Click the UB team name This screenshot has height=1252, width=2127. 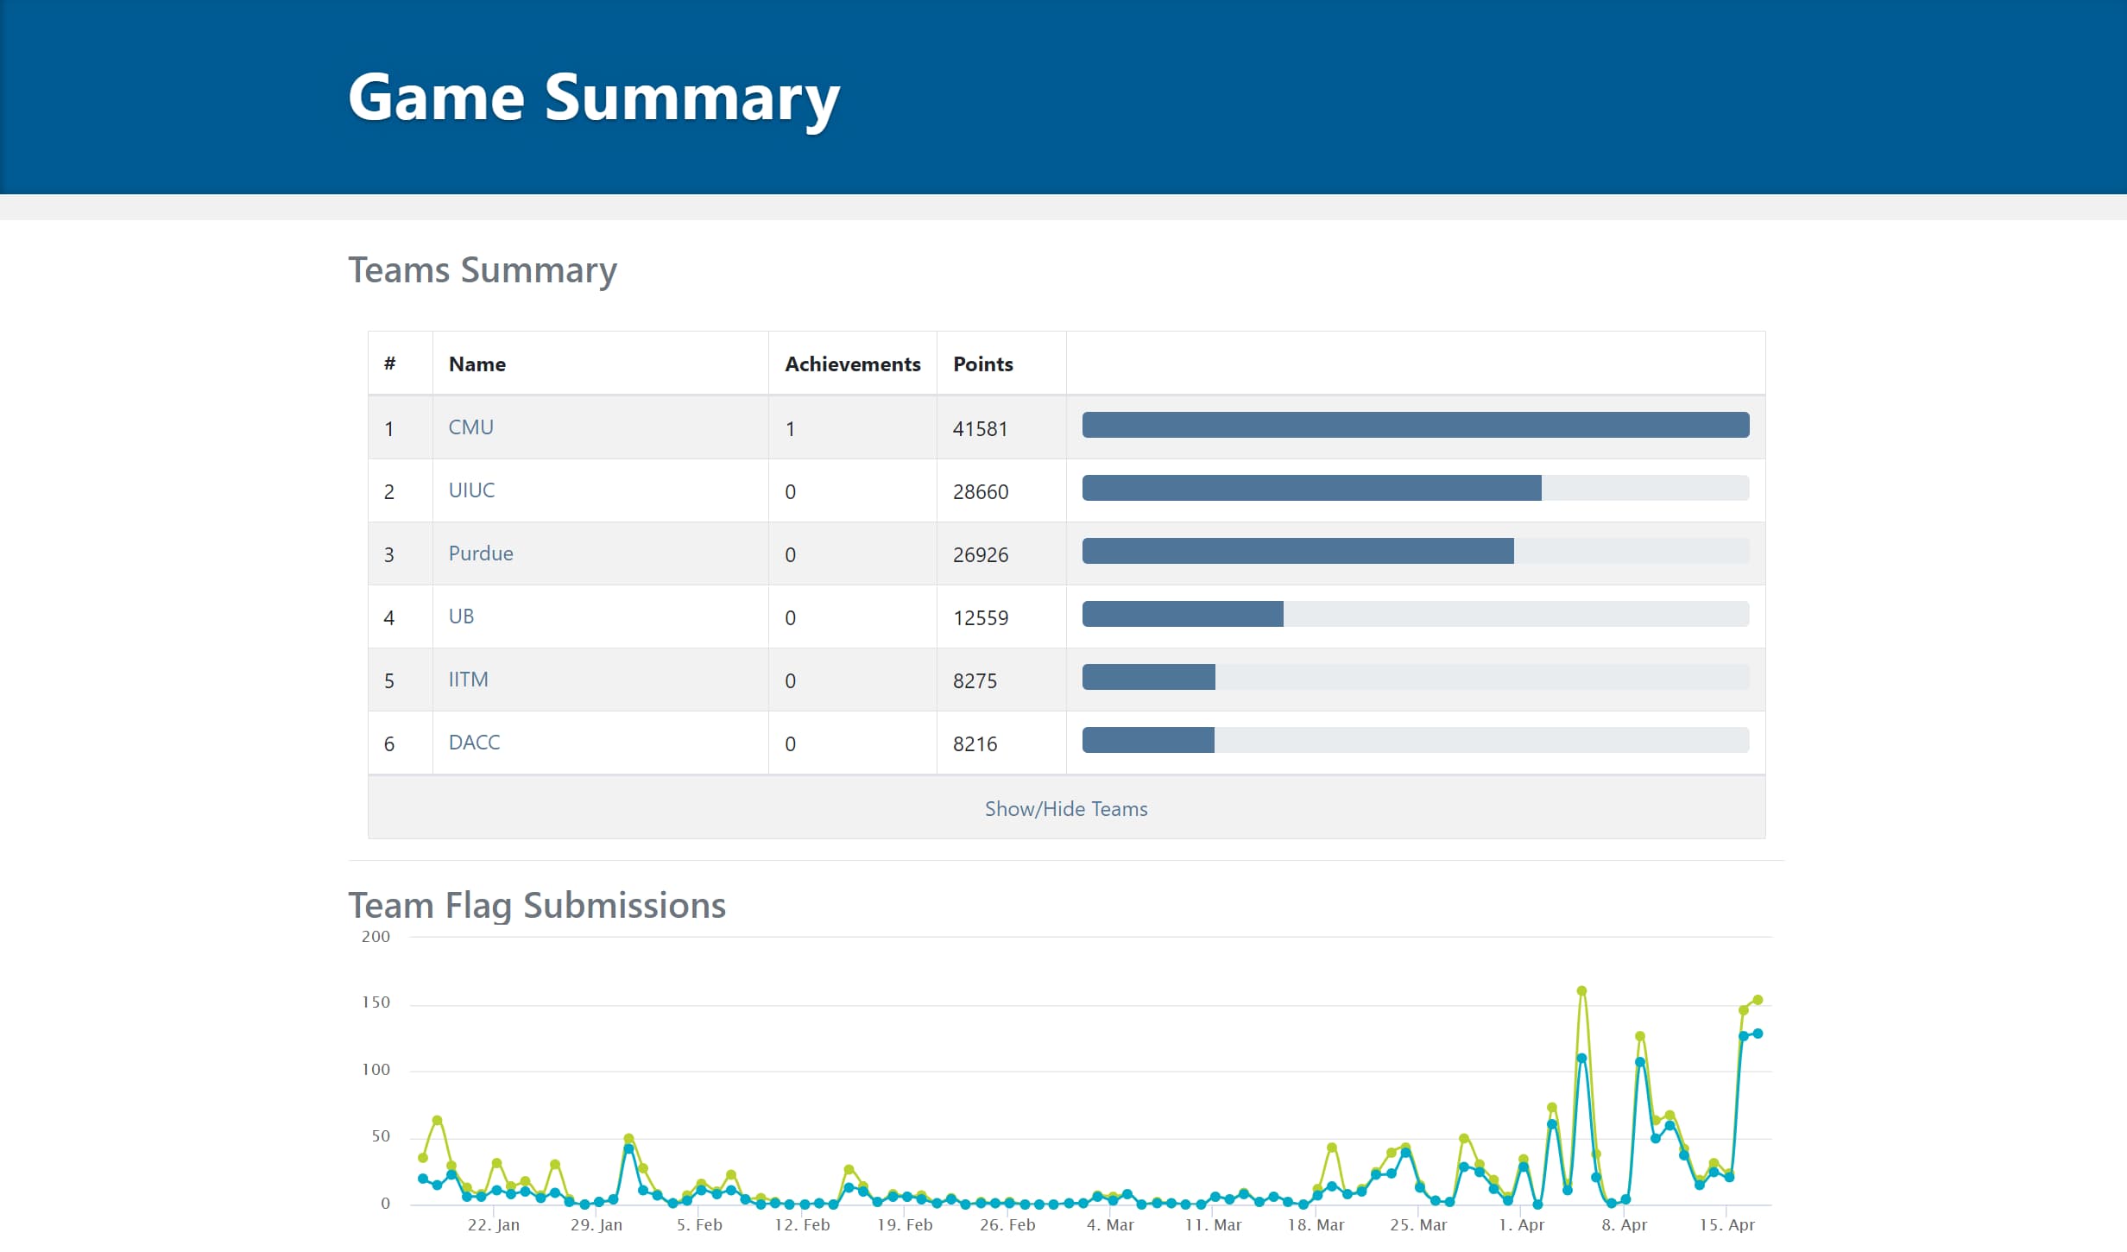coord(461,617)
